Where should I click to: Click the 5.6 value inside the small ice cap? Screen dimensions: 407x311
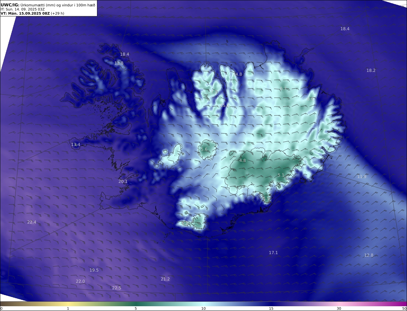tap(204, 149)
